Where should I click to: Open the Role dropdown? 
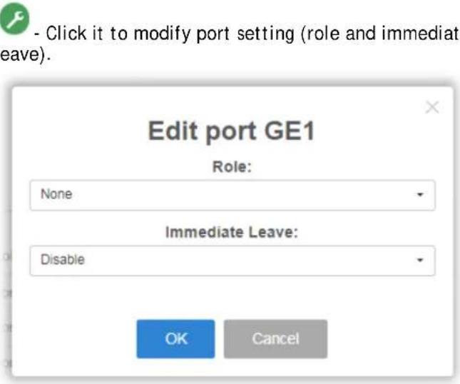(x=232, y=196)
